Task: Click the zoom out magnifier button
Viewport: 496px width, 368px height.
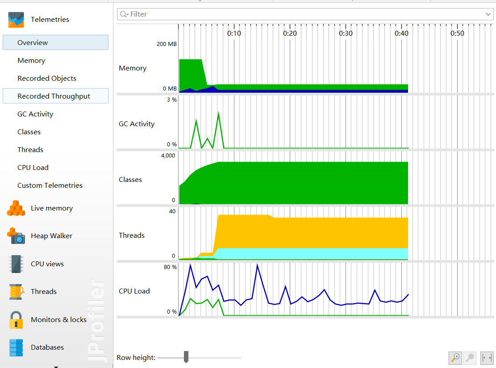Action: pos(470,358)
